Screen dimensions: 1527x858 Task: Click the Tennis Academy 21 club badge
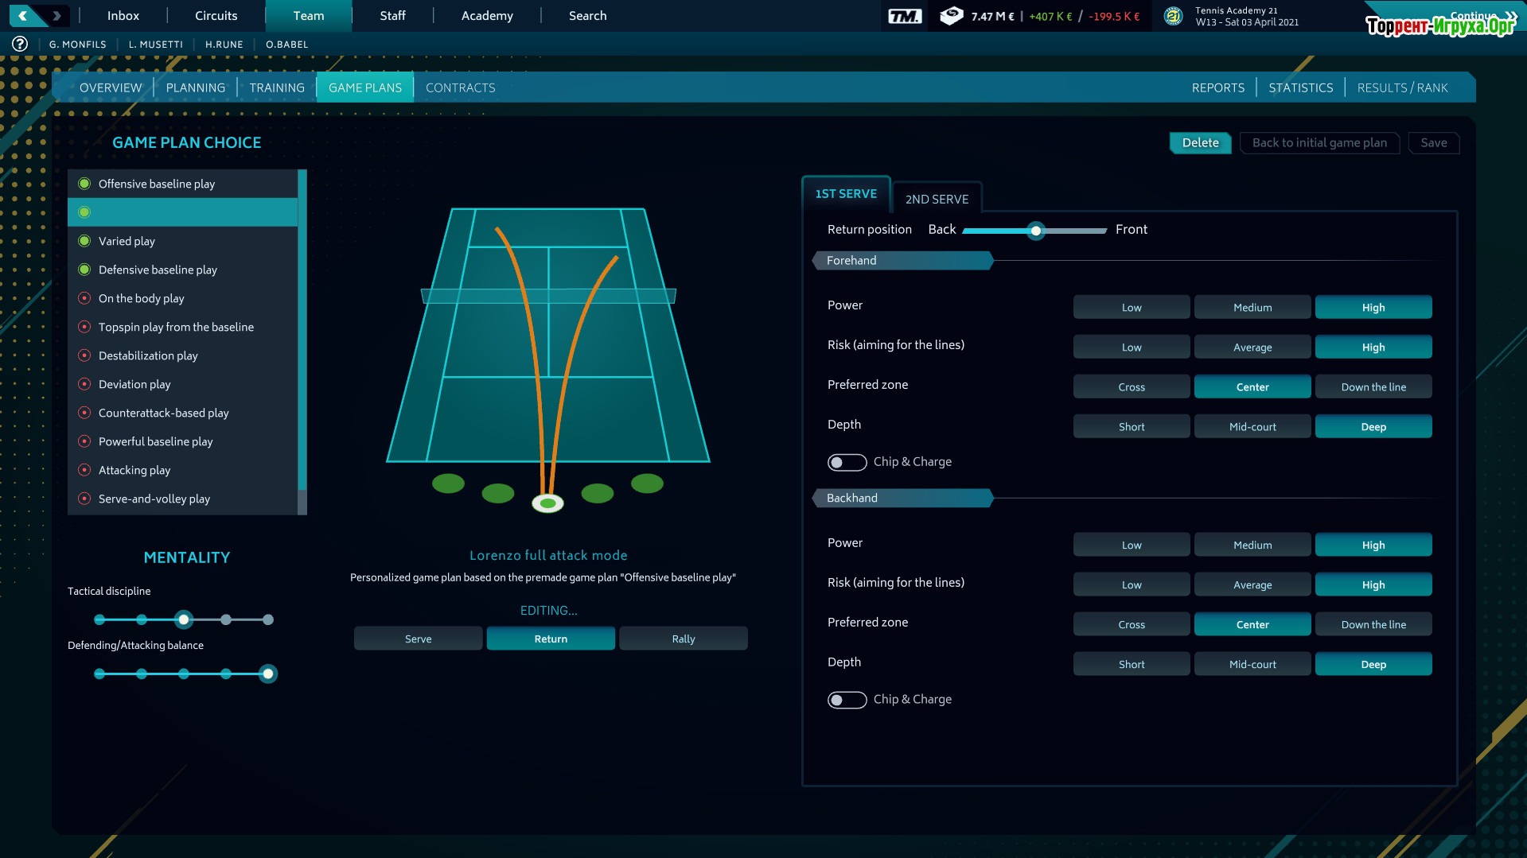point(1173,16)
